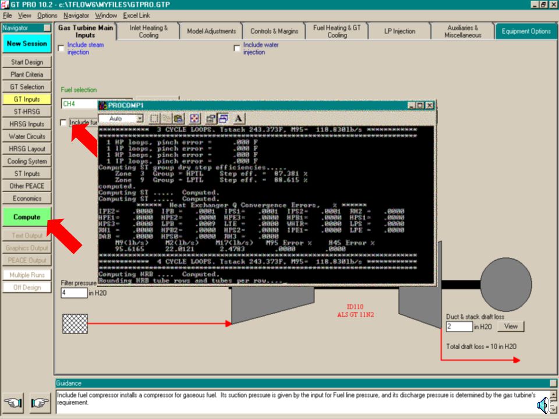
Task: Click the Start Design navigator button
Action: click(x=27, y=62)
